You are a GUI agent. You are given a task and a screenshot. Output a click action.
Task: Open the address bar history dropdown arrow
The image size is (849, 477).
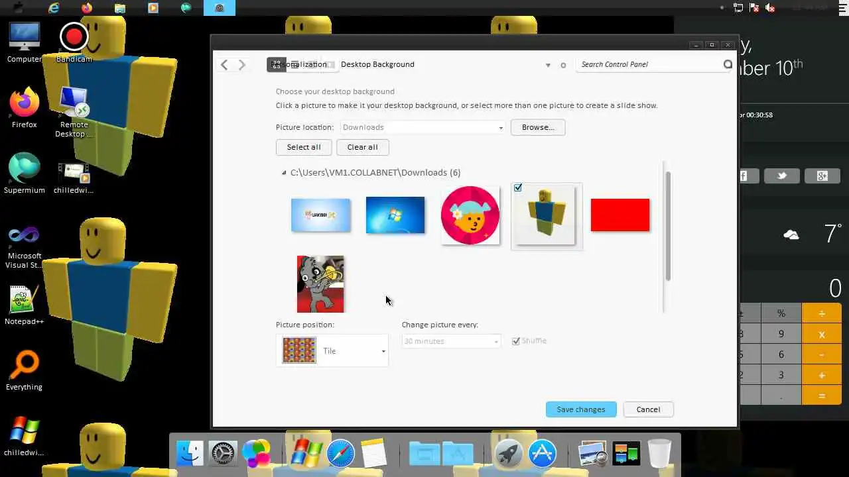[x=548, y=65]
